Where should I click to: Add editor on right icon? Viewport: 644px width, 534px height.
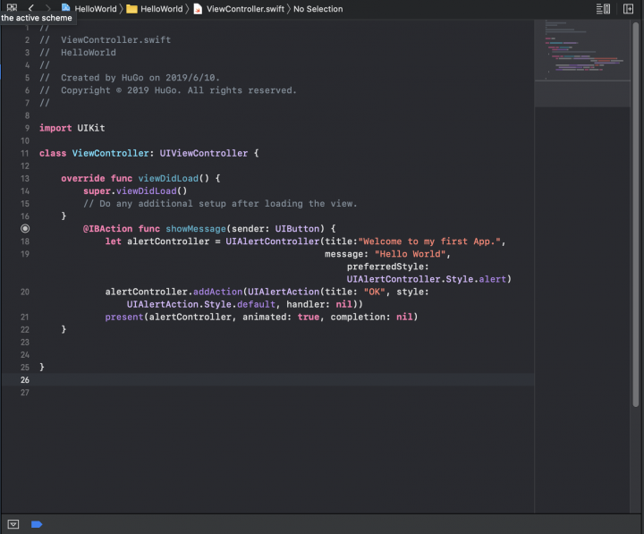(x=628, y=9)
